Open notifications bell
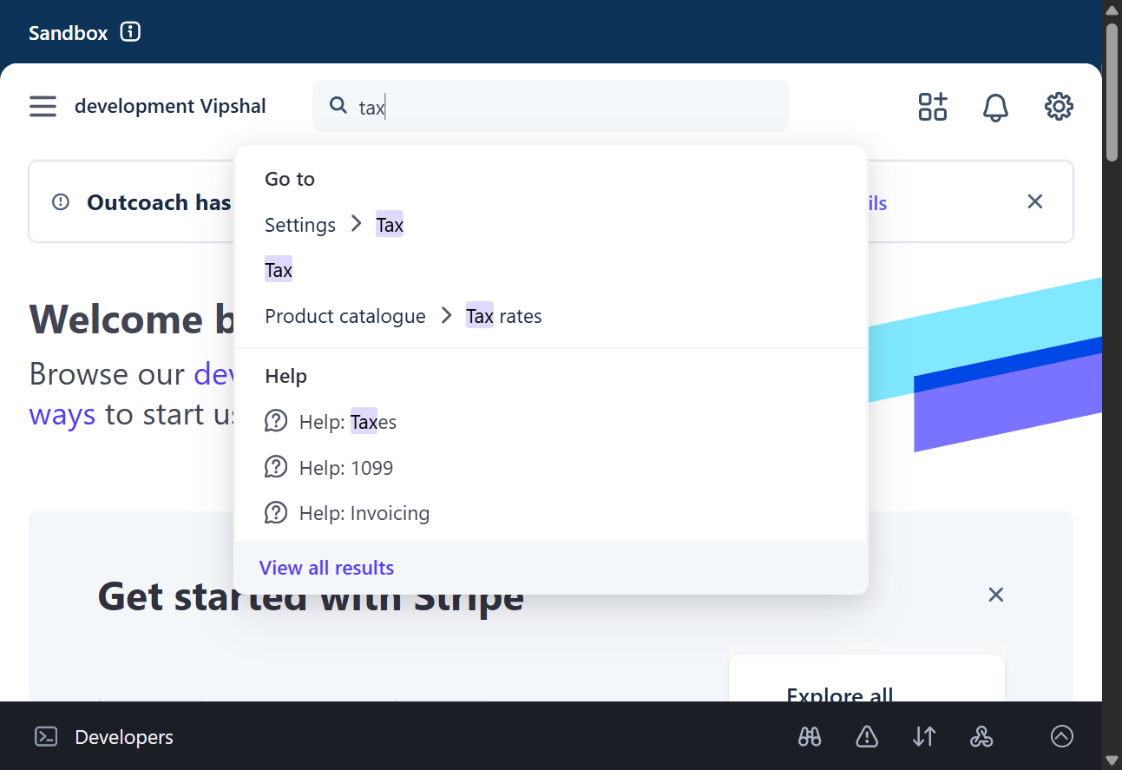The height and width of the screenshot is (770, 1122). point(995,107)
